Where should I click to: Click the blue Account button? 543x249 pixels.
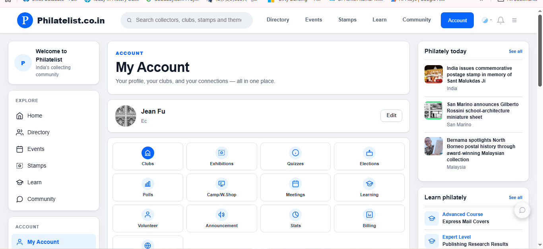pyautogui.click(x=457, y=20)
